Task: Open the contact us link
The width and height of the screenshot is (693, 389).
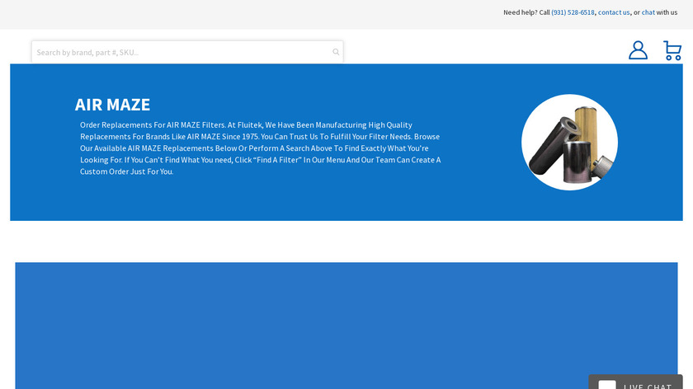Action: pos(614,12)
